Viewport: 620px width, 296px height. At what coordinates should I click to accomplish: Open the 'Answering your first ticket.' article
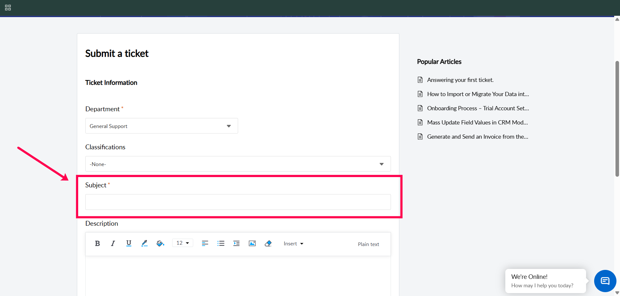pyautogui.click(x=460, y=80)
